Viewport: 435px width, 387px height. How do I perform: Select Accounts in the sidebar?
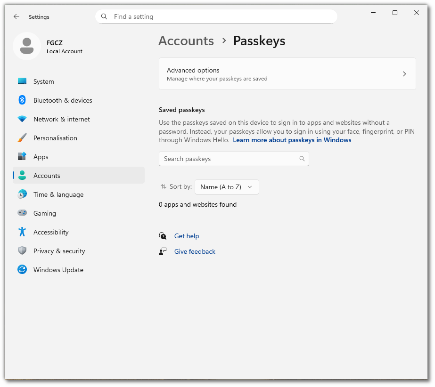pos(79,176)
